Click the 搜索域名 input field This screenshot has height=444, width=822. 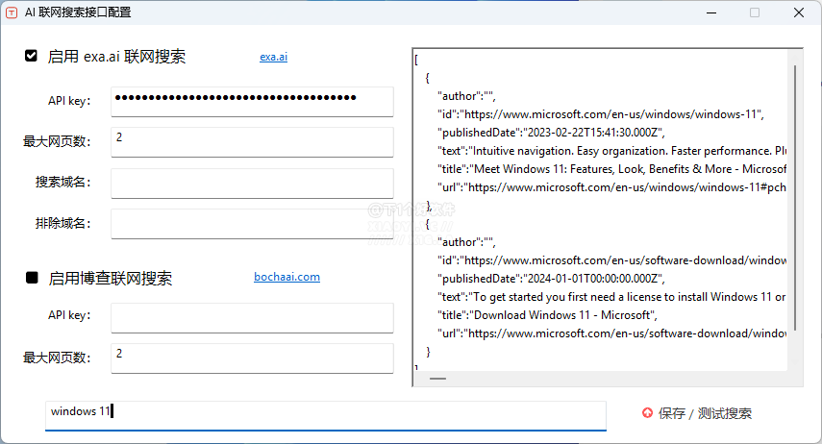(x=252, y=183)
